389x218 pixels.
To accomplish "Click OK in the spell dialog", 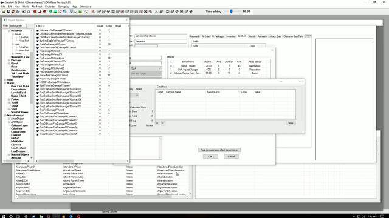I will coord(210,157).
